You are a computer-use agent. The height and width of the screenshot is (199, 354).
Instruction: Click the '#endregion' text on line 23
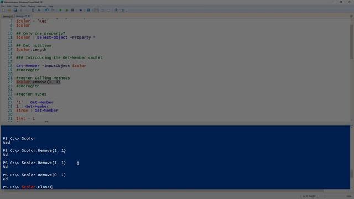coord(28,86)
